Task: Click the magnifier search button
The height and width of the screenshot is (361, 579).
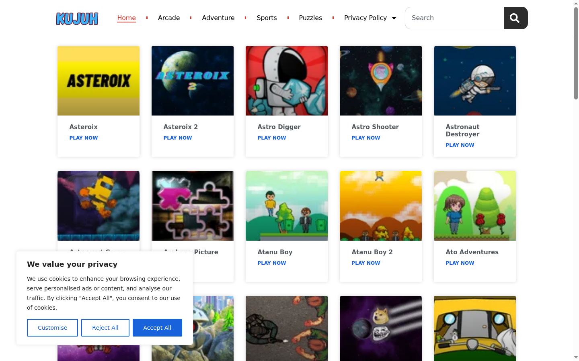Action: coord(515,18)
